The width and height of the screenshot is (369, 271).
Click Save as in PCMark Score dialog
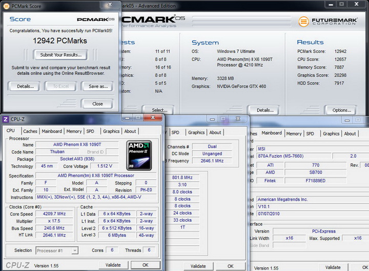(x=98, y=87)
